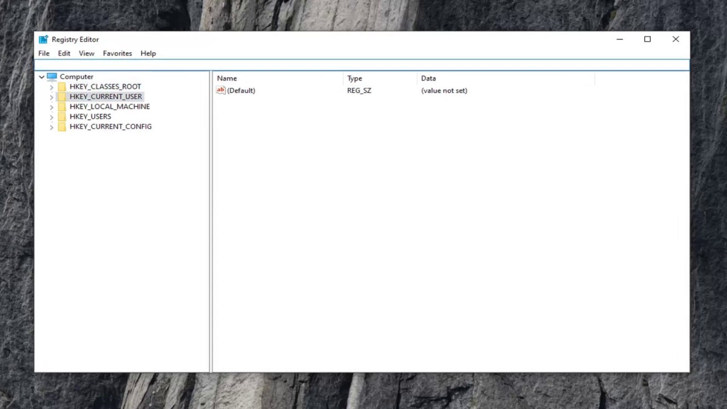This screenshot has height=409, width=727.
Task: Click the HKEY_CURRENT_USER folder icon
Action: click(62, 97)
